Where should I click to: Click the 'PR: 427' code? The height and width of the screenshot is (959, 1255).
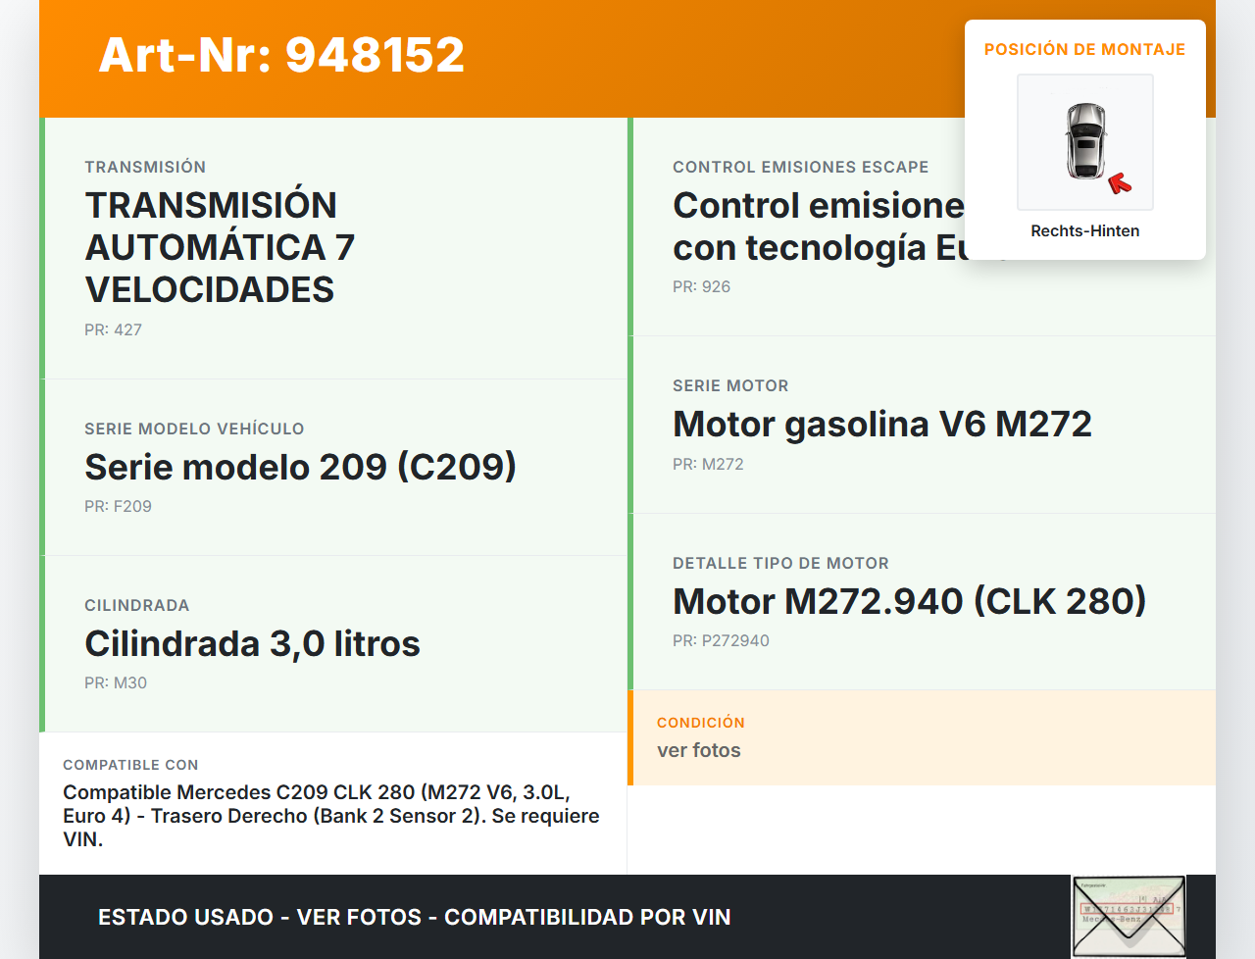click(x=113, y=329)
